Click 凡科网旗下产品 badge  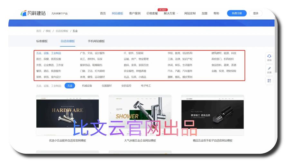pos(60,14)
